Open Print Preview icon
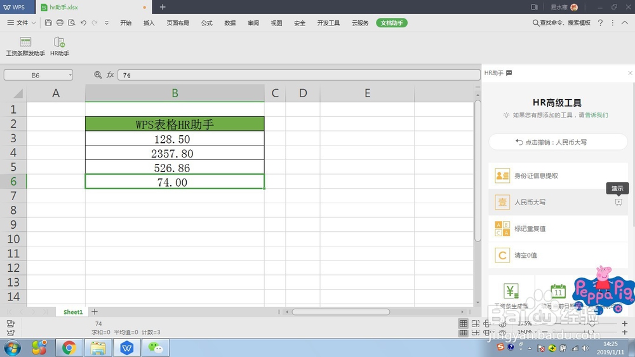The image size is (635, 357). [72, 23]
